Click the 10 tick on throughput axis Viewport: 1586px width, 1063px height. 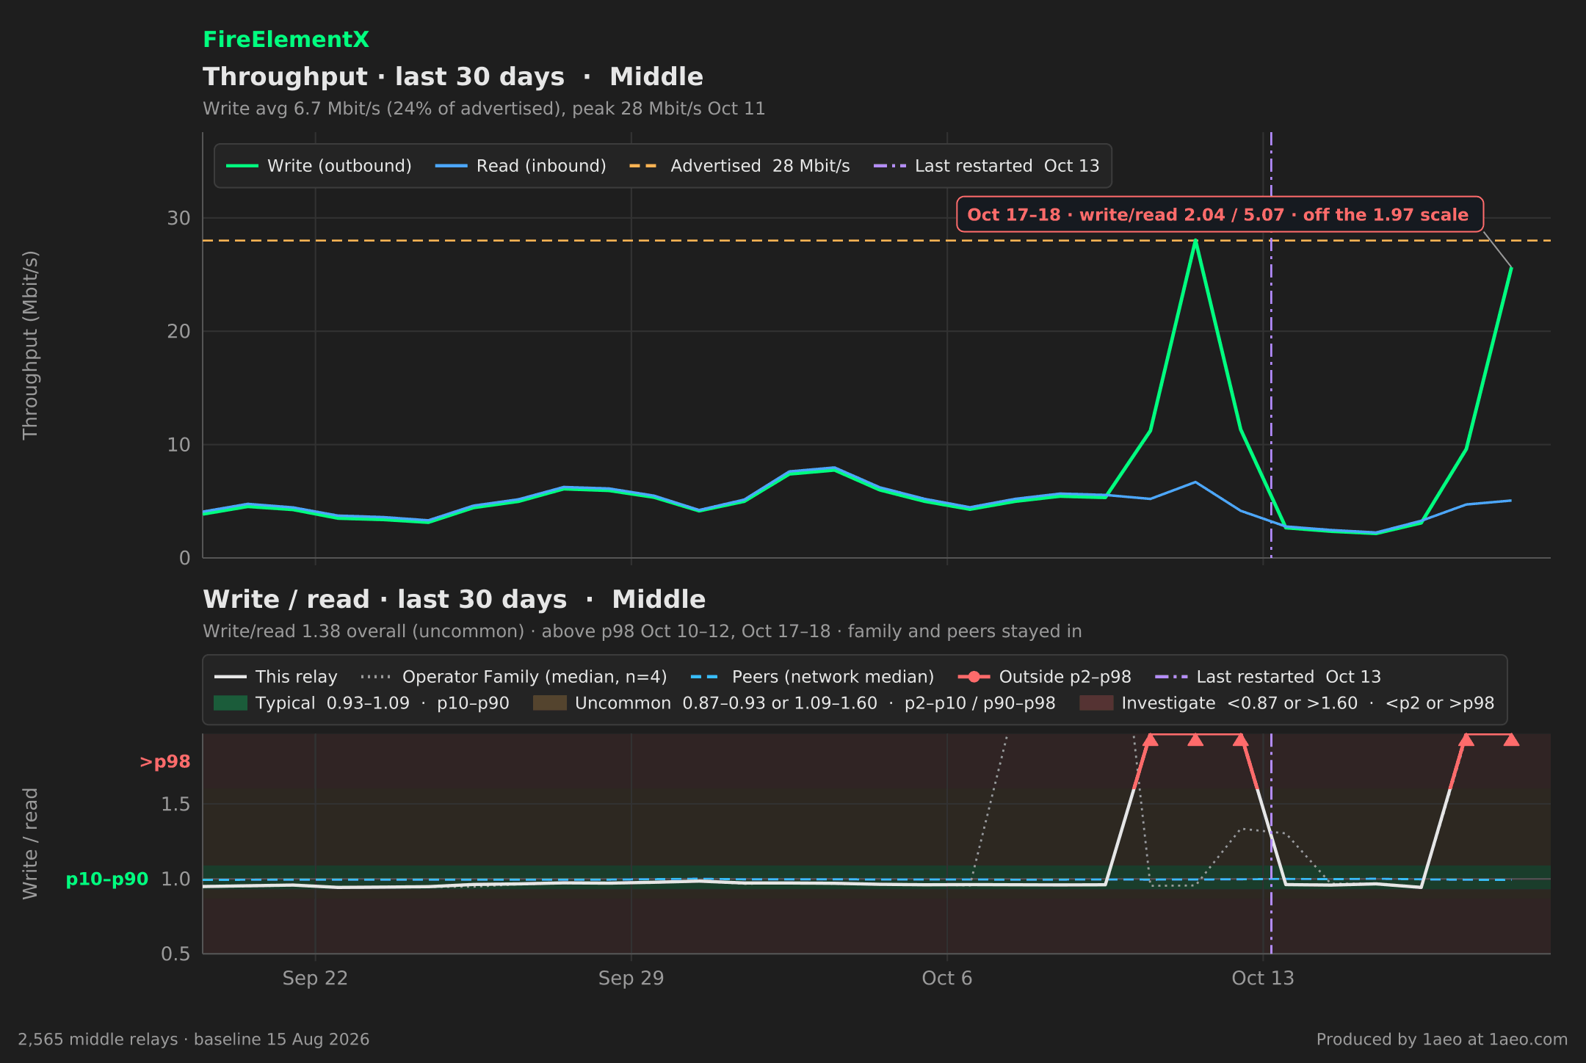click(178, 445)
